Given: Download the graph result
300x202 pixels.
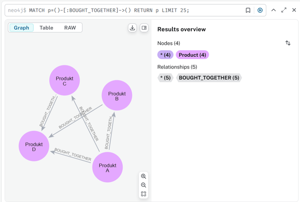Looking at the screenshot, I should point(132,28).
